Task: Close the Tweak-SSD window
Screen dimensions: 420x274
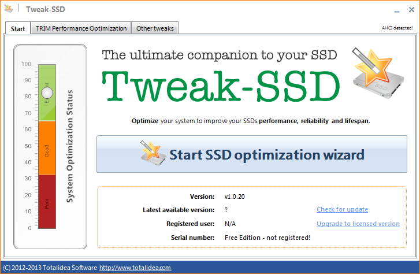Action: [411, 10]
